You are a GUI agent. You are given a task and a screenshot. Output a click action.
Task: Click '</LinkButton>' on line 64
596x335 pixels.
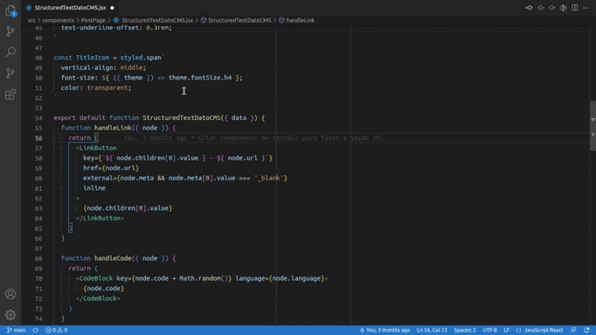pos(100,218)
